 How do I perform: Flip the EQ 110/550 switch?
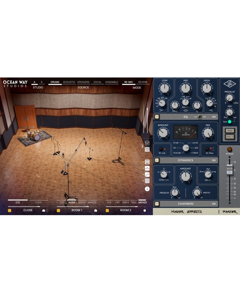tap(200, 117)
